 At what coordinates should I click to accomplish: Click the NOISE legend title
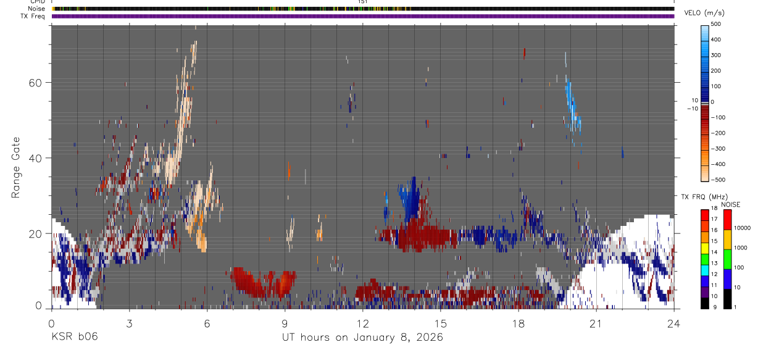pyautogui.click(x=730, y=204)
